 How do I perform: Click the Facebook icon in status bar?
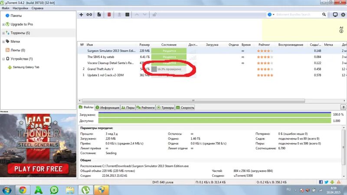point(321,182)
